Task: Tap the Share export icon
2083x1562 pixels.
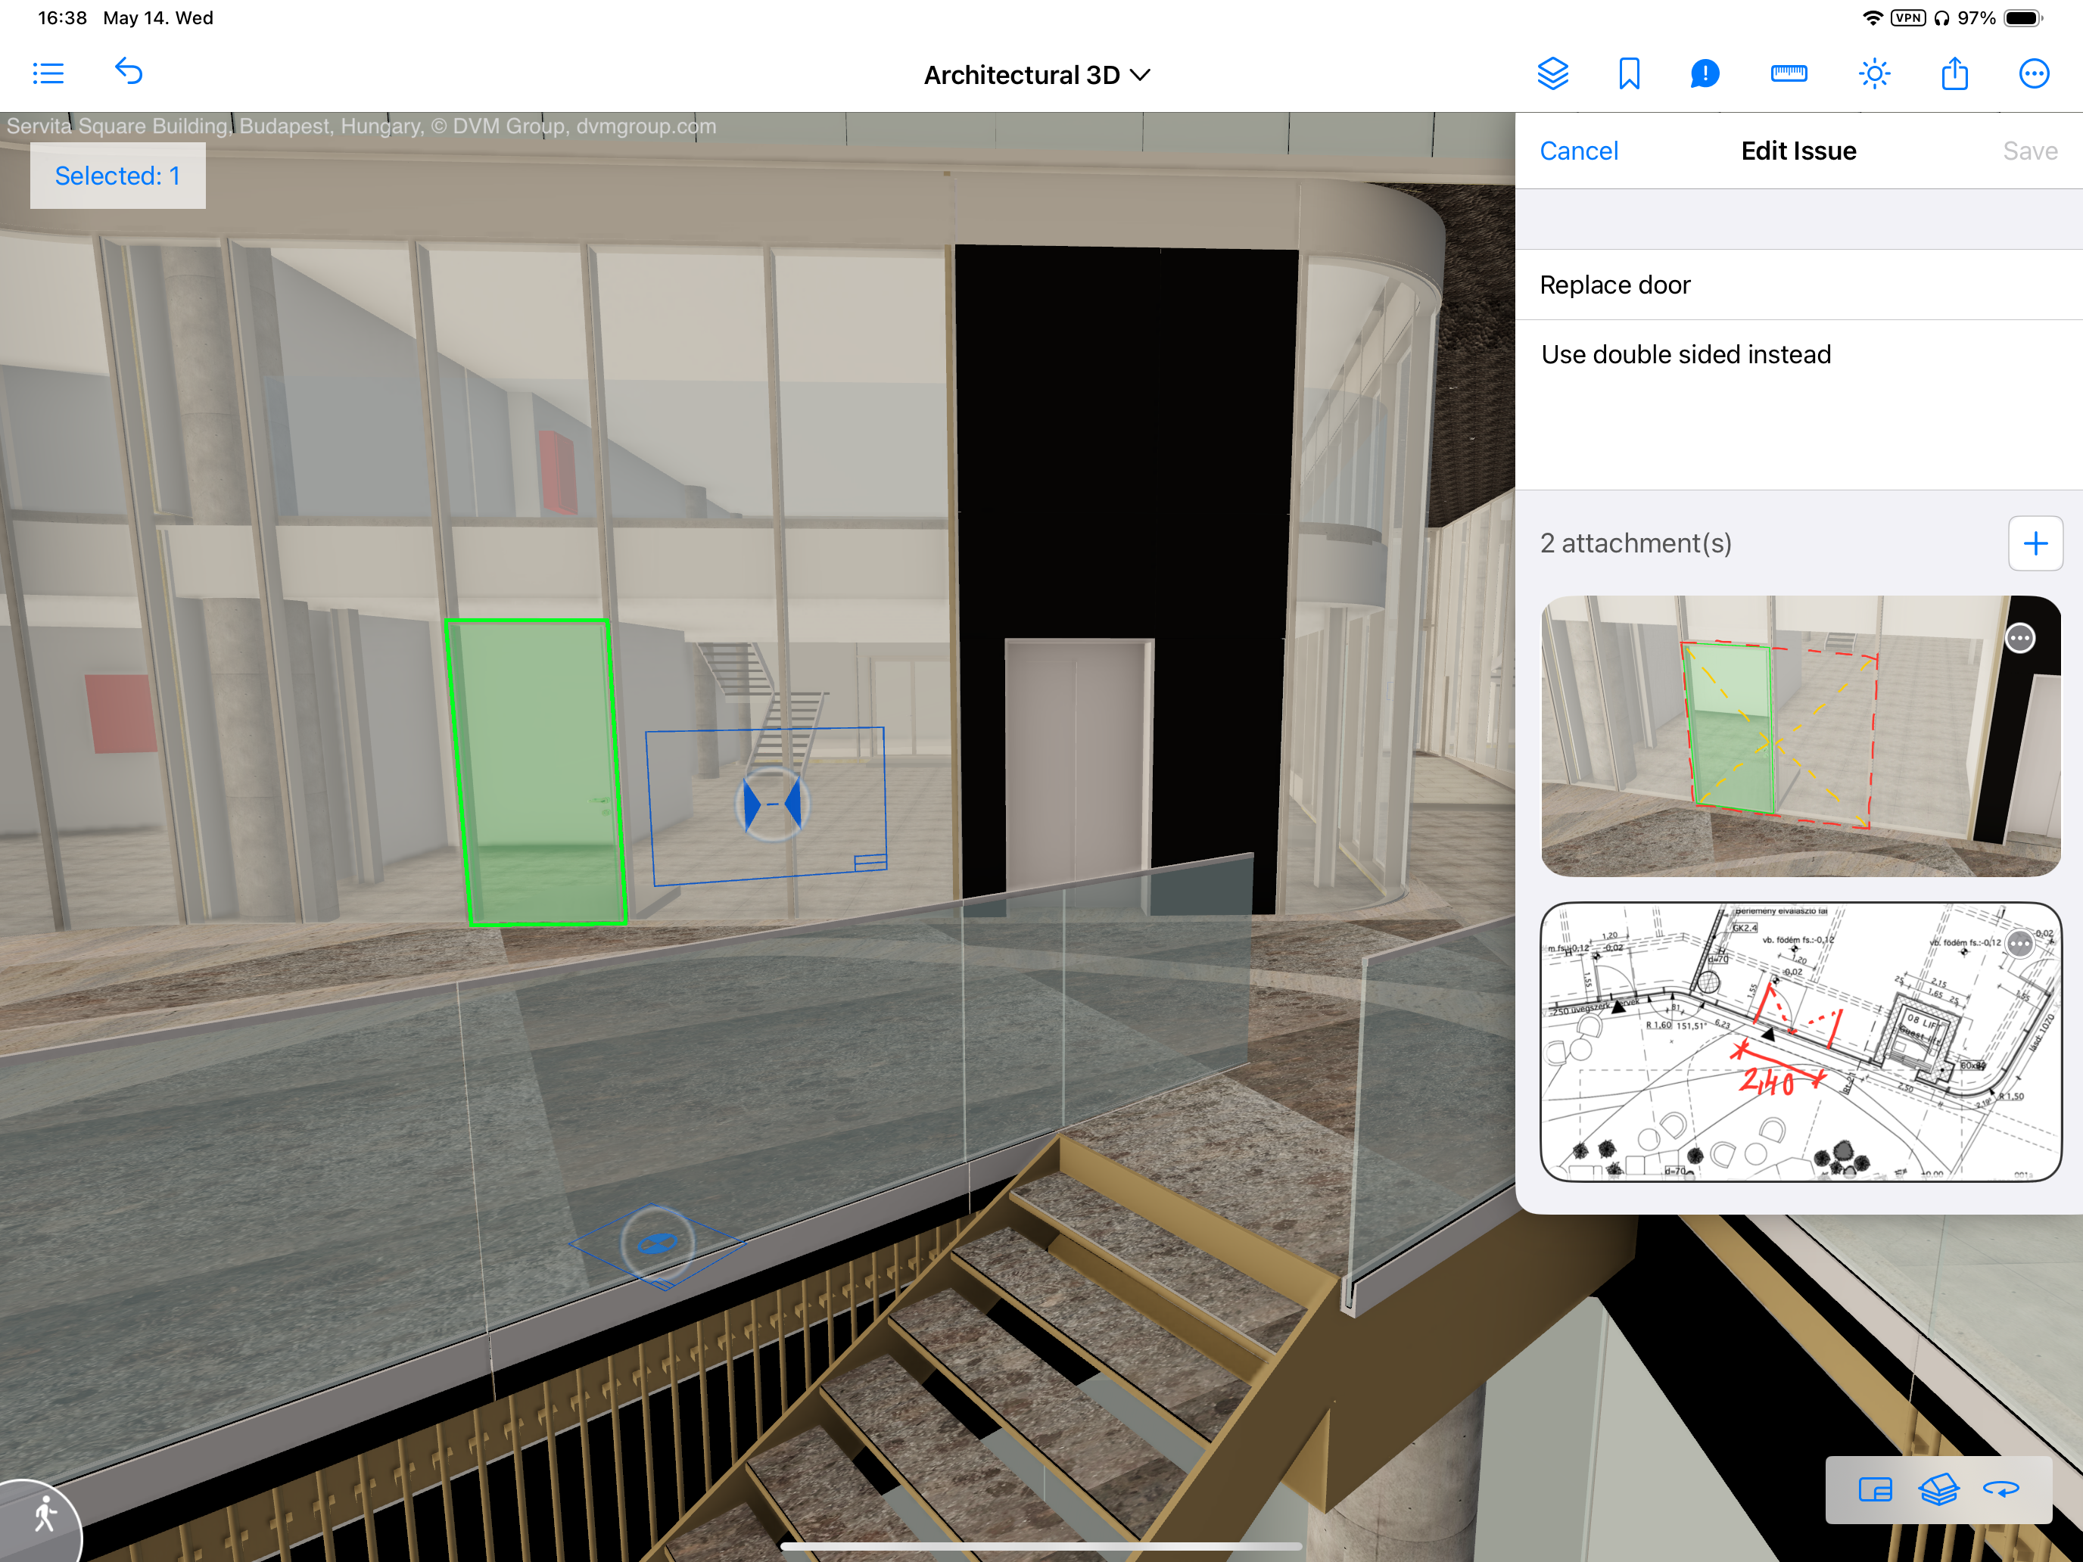Action: 1954,73
